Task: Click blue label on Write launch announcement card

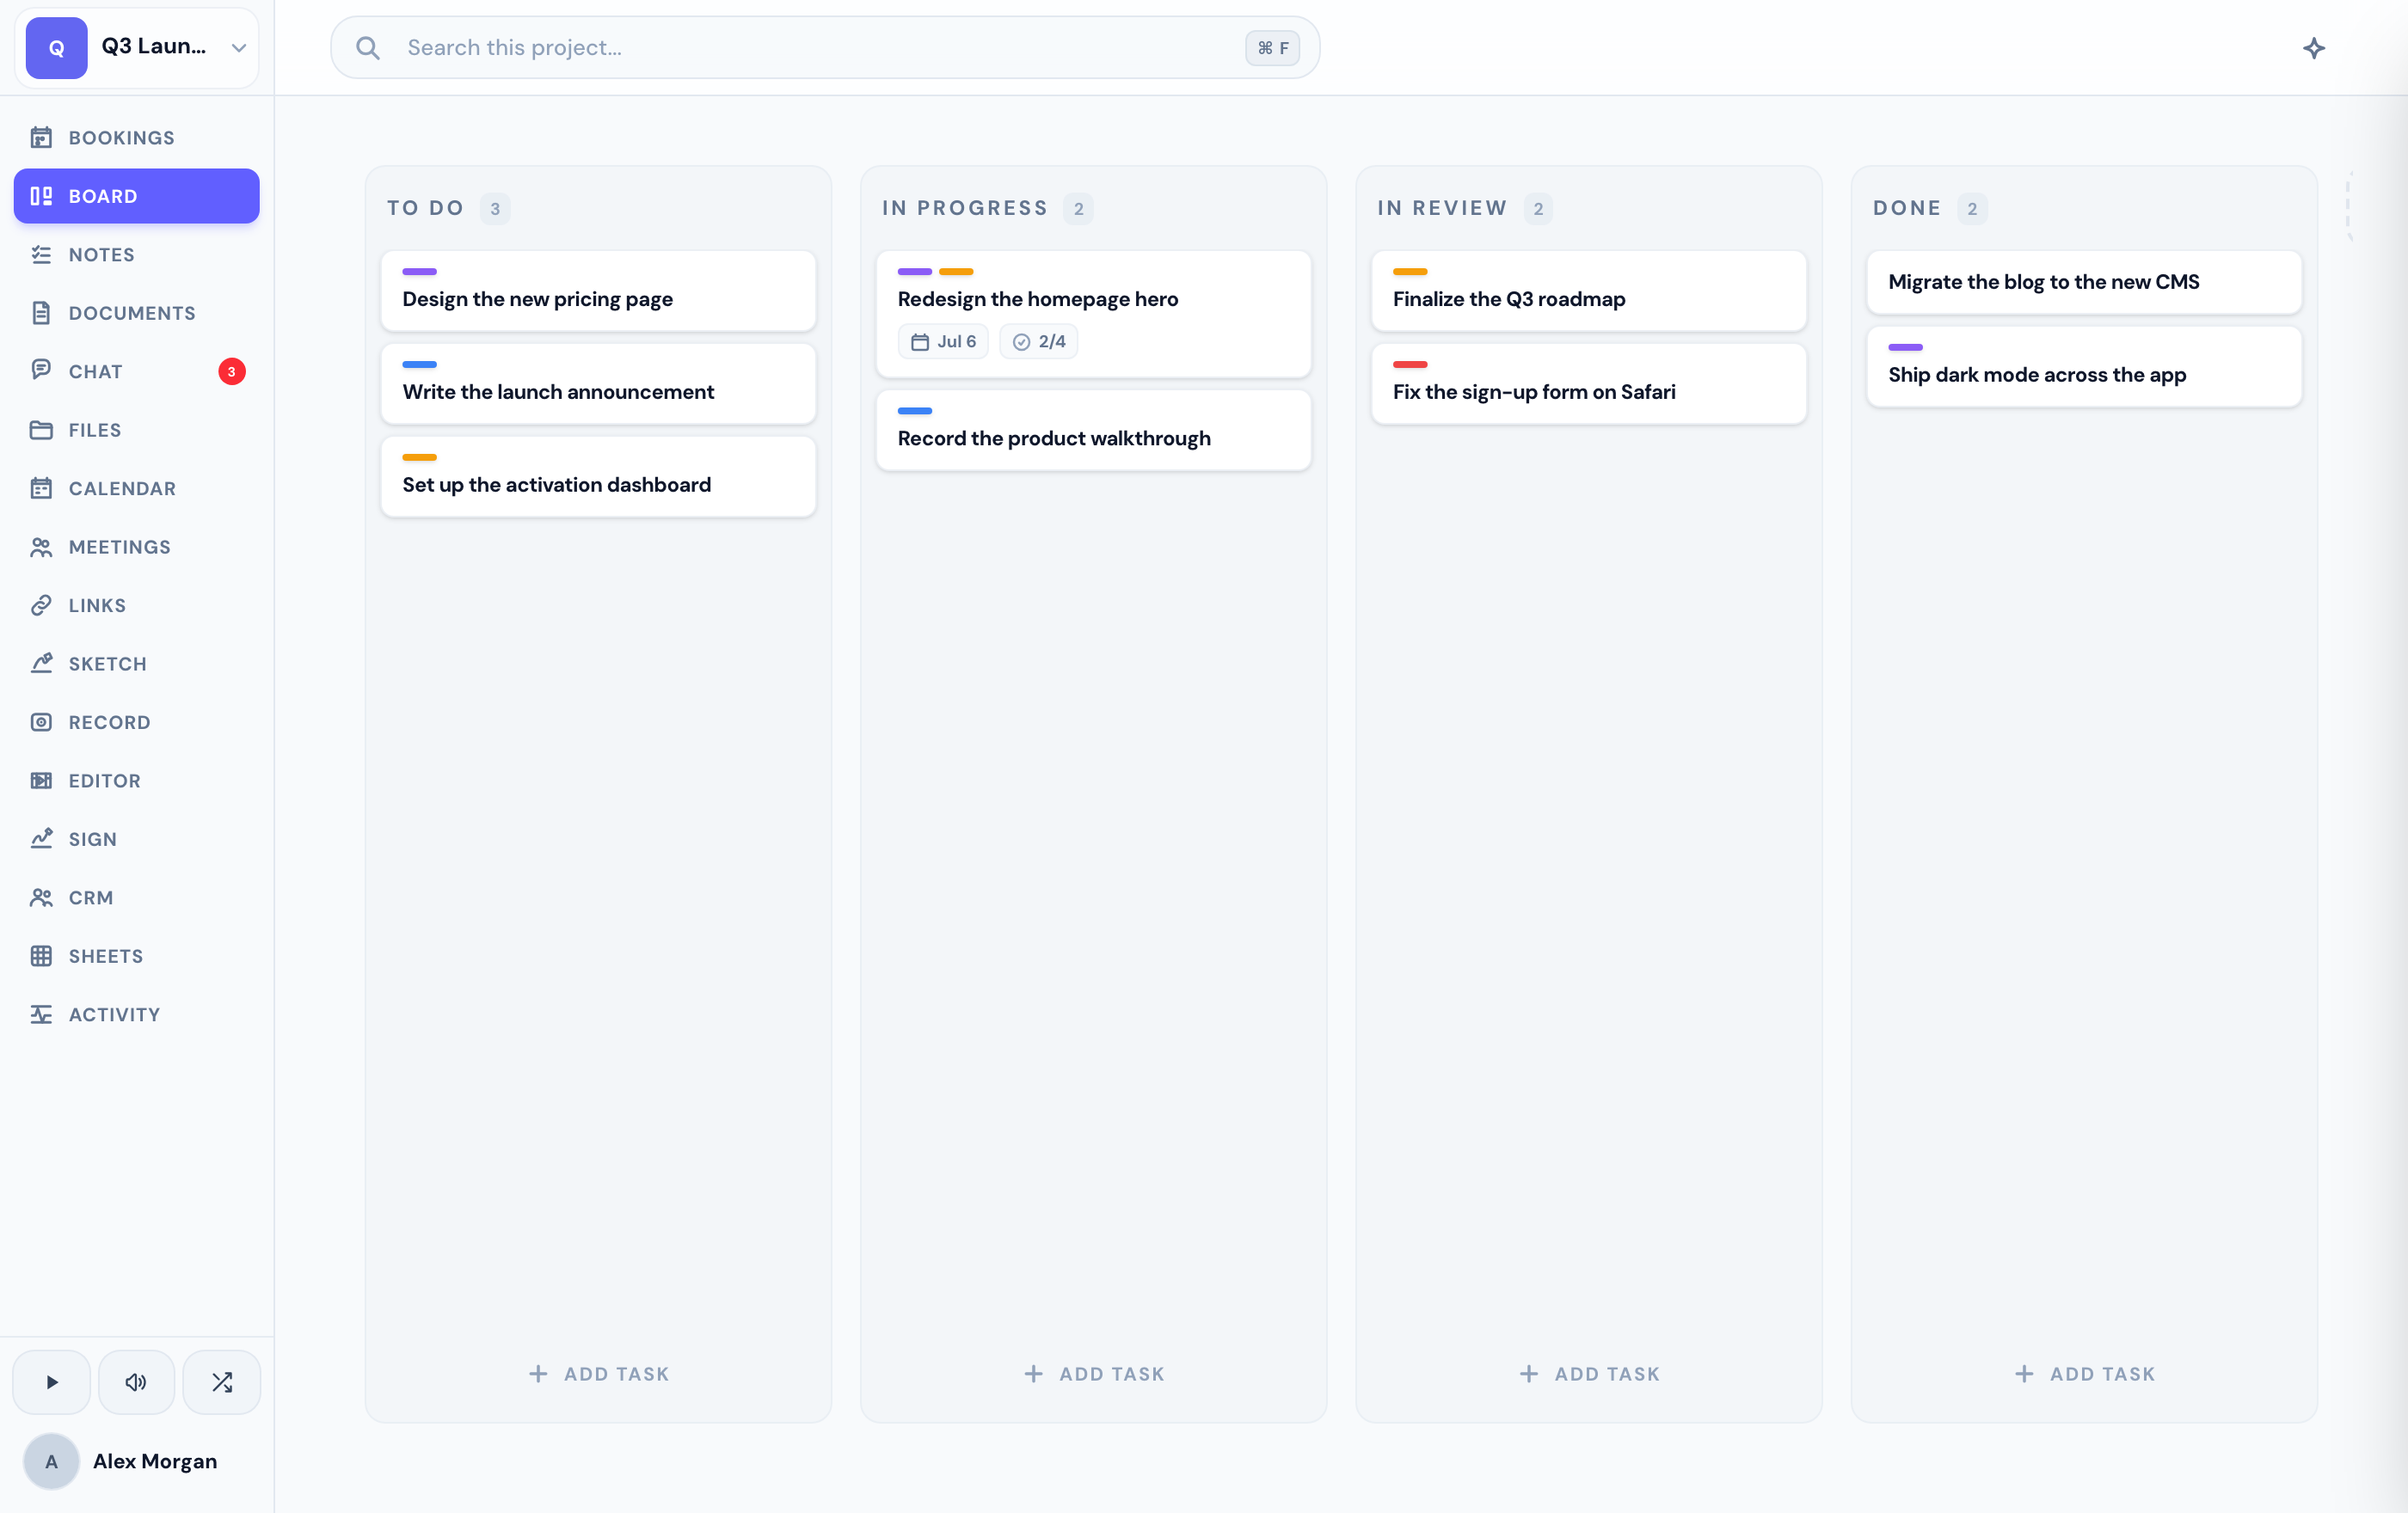Action: click(419, 364)
